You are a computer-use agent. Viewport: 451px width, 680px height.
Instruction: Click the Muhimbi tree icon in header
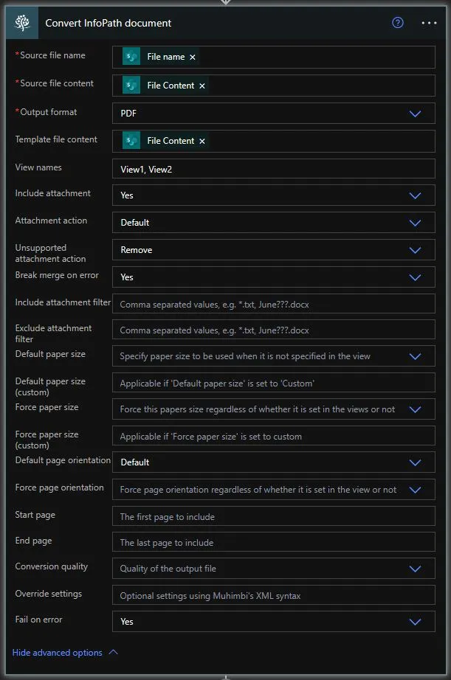coord(22,23)
